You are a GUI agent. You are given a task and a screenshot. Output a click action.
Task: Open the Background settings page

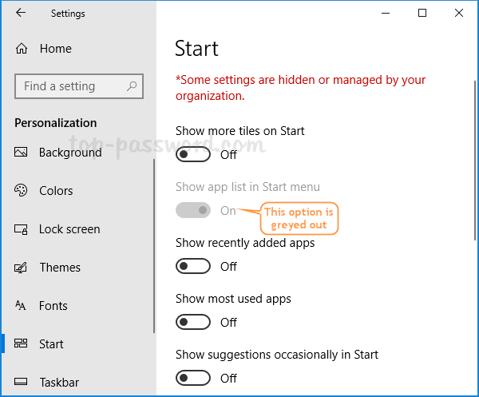pos(70,153)
